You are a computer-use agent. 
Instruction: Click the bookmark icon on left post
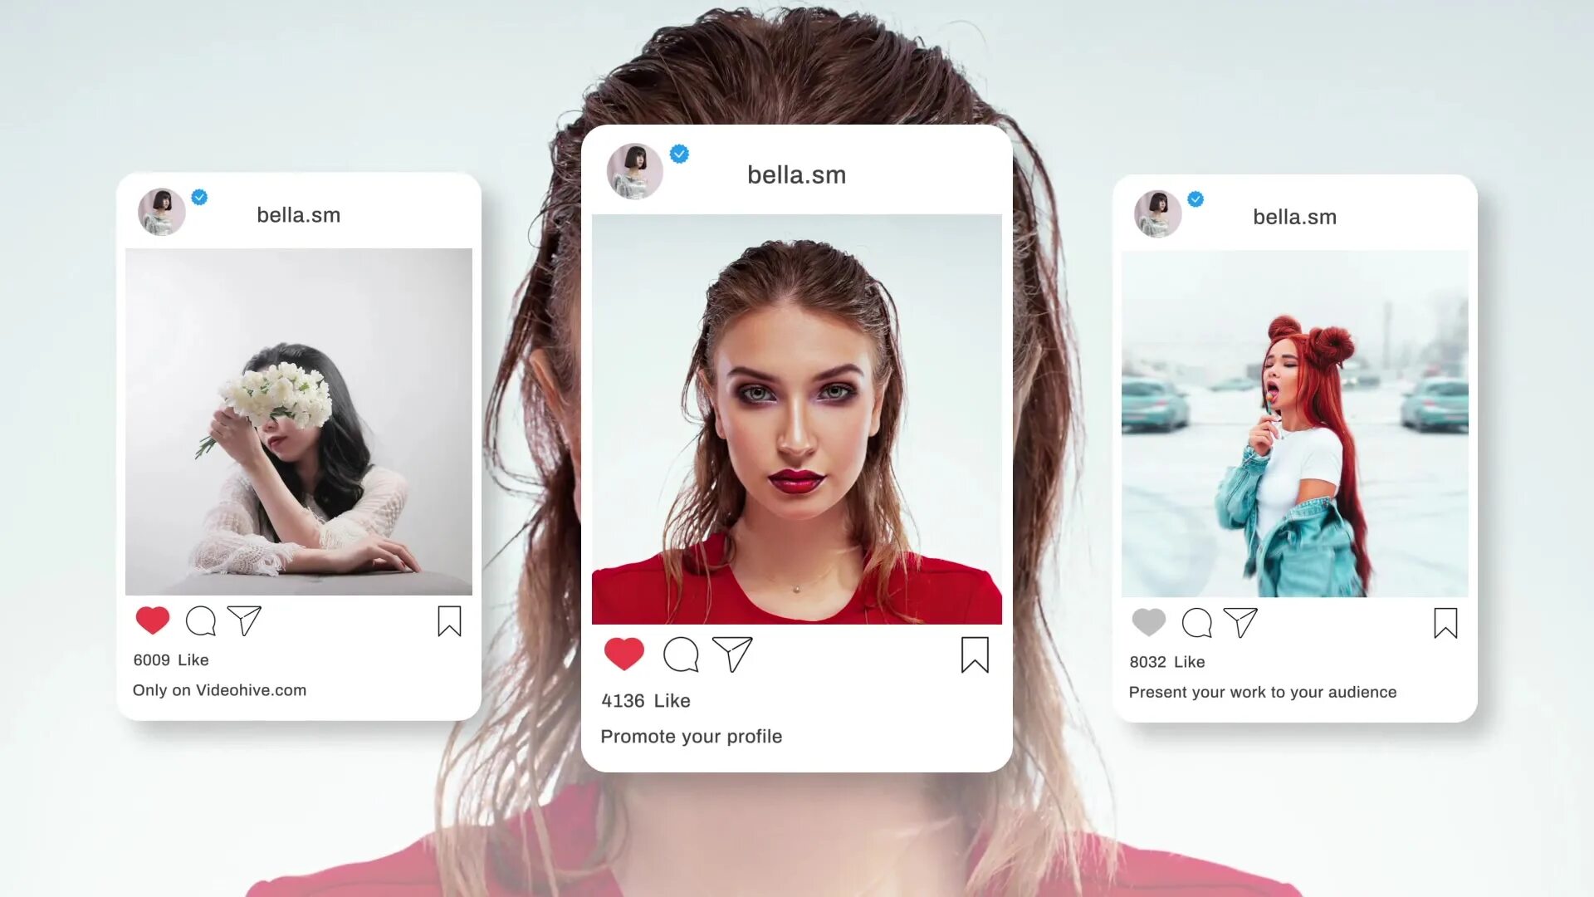click(449, 621)
